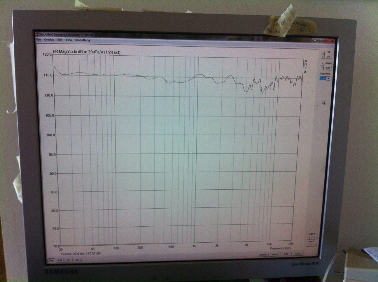Maximize the Smoothed frequency response window

321,40
